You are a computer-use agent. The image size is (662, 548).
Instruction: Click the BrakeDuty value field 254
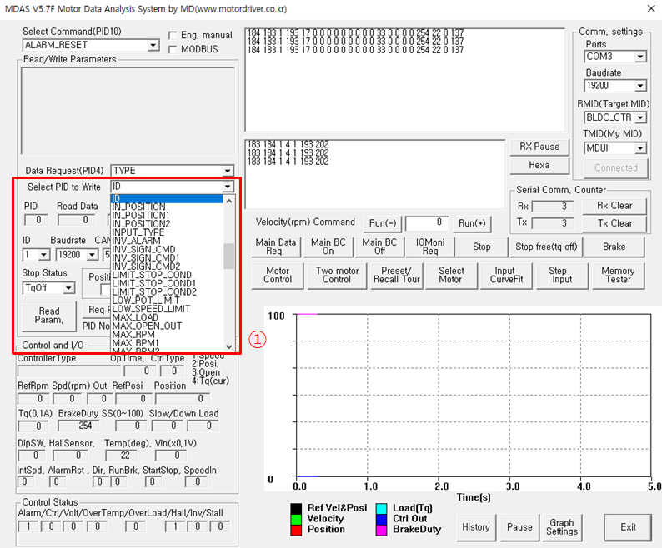(x=78, y=426)
